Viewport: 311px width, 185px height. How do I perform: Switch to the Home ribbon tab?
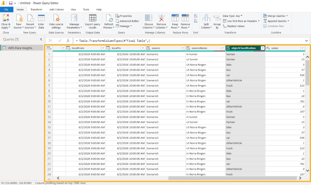(x=20, y=9)
